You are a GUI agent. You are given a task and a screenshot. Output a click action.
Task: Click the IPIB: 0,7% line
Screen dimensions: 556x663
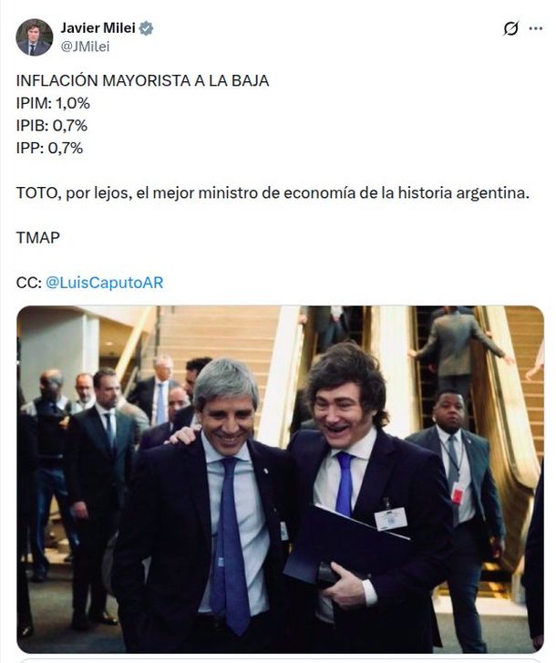tap(52, 126)
